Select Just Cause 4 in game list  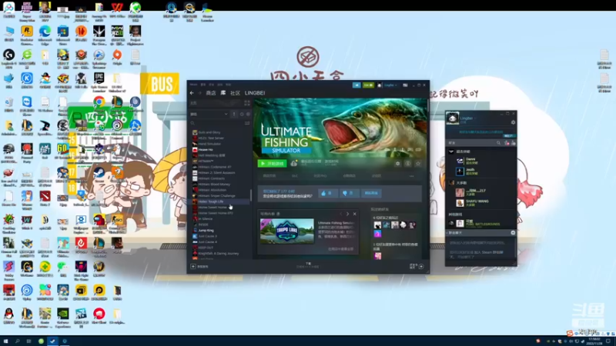(x=219, y=241)
